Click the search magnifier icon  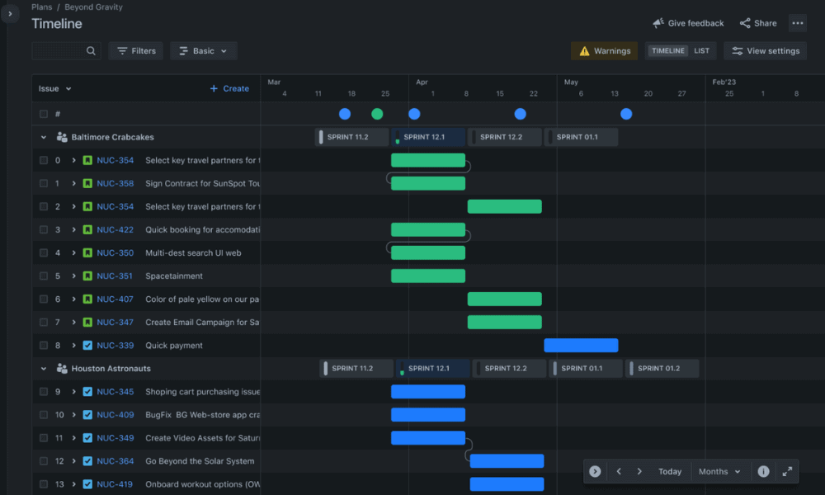click(91, 51)
